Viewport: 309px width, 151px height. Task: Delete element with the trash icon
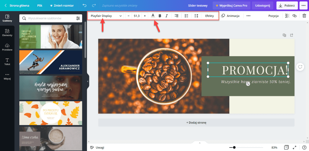tap(304, 16)
